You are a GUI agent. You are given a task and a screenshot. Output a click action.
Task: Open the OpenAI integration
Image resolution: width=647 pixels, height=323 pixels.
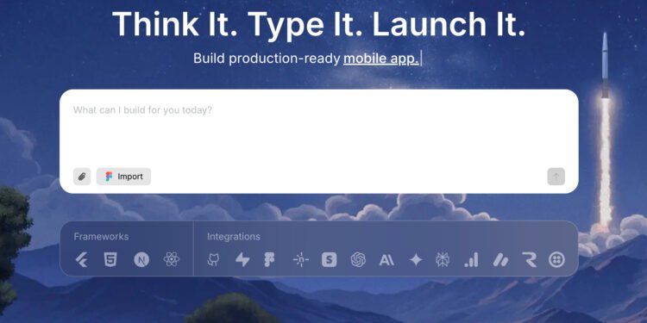358,259
